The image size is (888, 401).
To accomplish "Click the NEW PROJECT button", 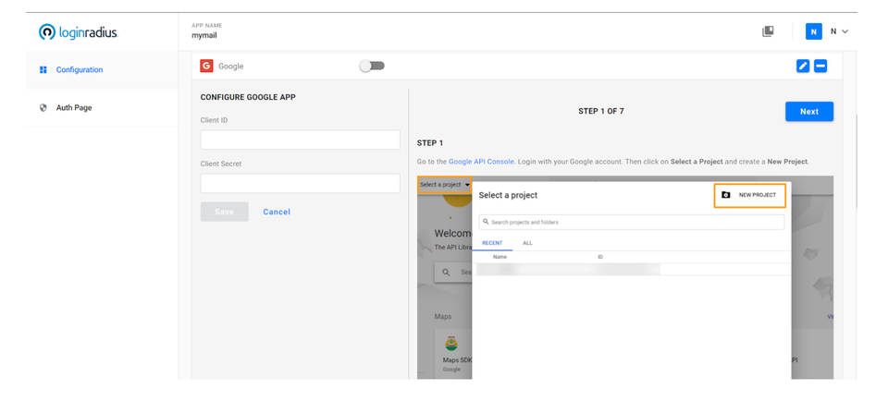I will [750, 195].
